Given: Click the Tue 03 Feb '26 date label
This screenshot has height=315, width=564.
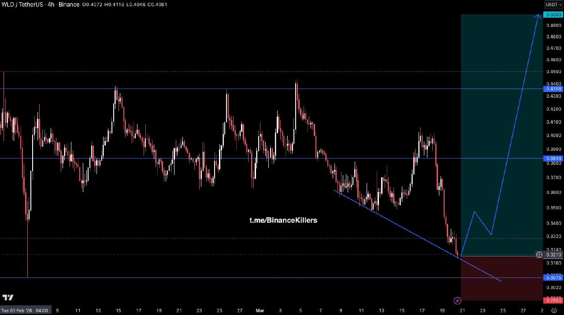Looking at the screenshot, I should (x=25, y=311).
